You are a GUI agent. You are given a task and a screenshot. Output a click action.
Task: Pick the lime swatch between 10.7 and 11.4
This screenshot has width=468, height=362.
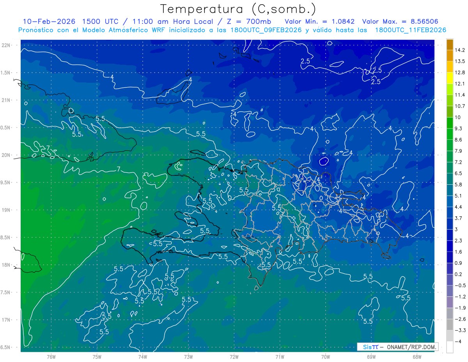450,100
